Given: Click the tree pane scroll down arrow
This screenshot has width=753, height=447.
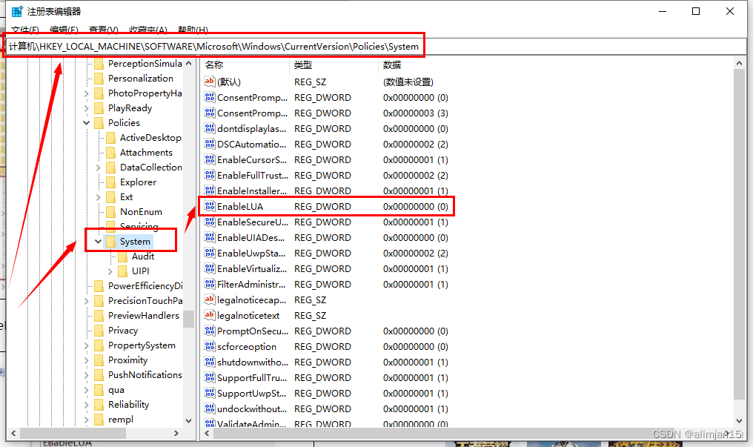Looking at the screenshot, I should pos(189,420).
